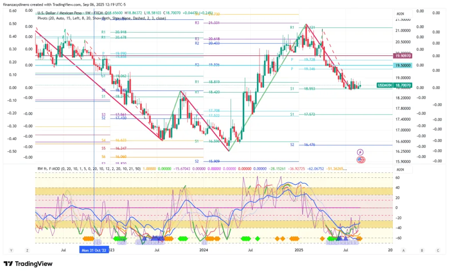The height and width of the screenshot is (273, 449).
Task: Click the 20.50000 price axis value
Action: (x=403, y=42)
